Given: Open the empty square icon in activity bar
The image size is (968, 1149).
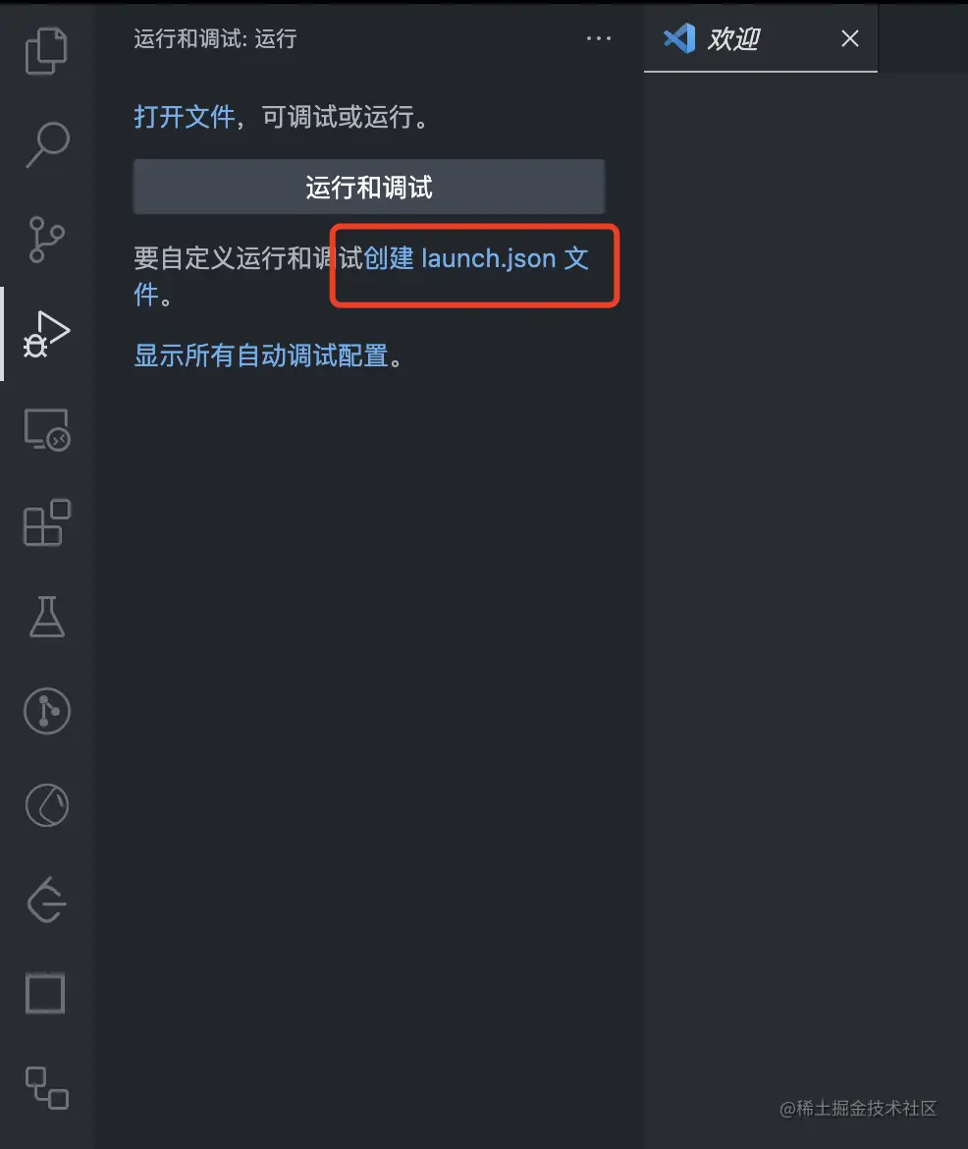Looking at the screenshot, I should pos(45,994).
